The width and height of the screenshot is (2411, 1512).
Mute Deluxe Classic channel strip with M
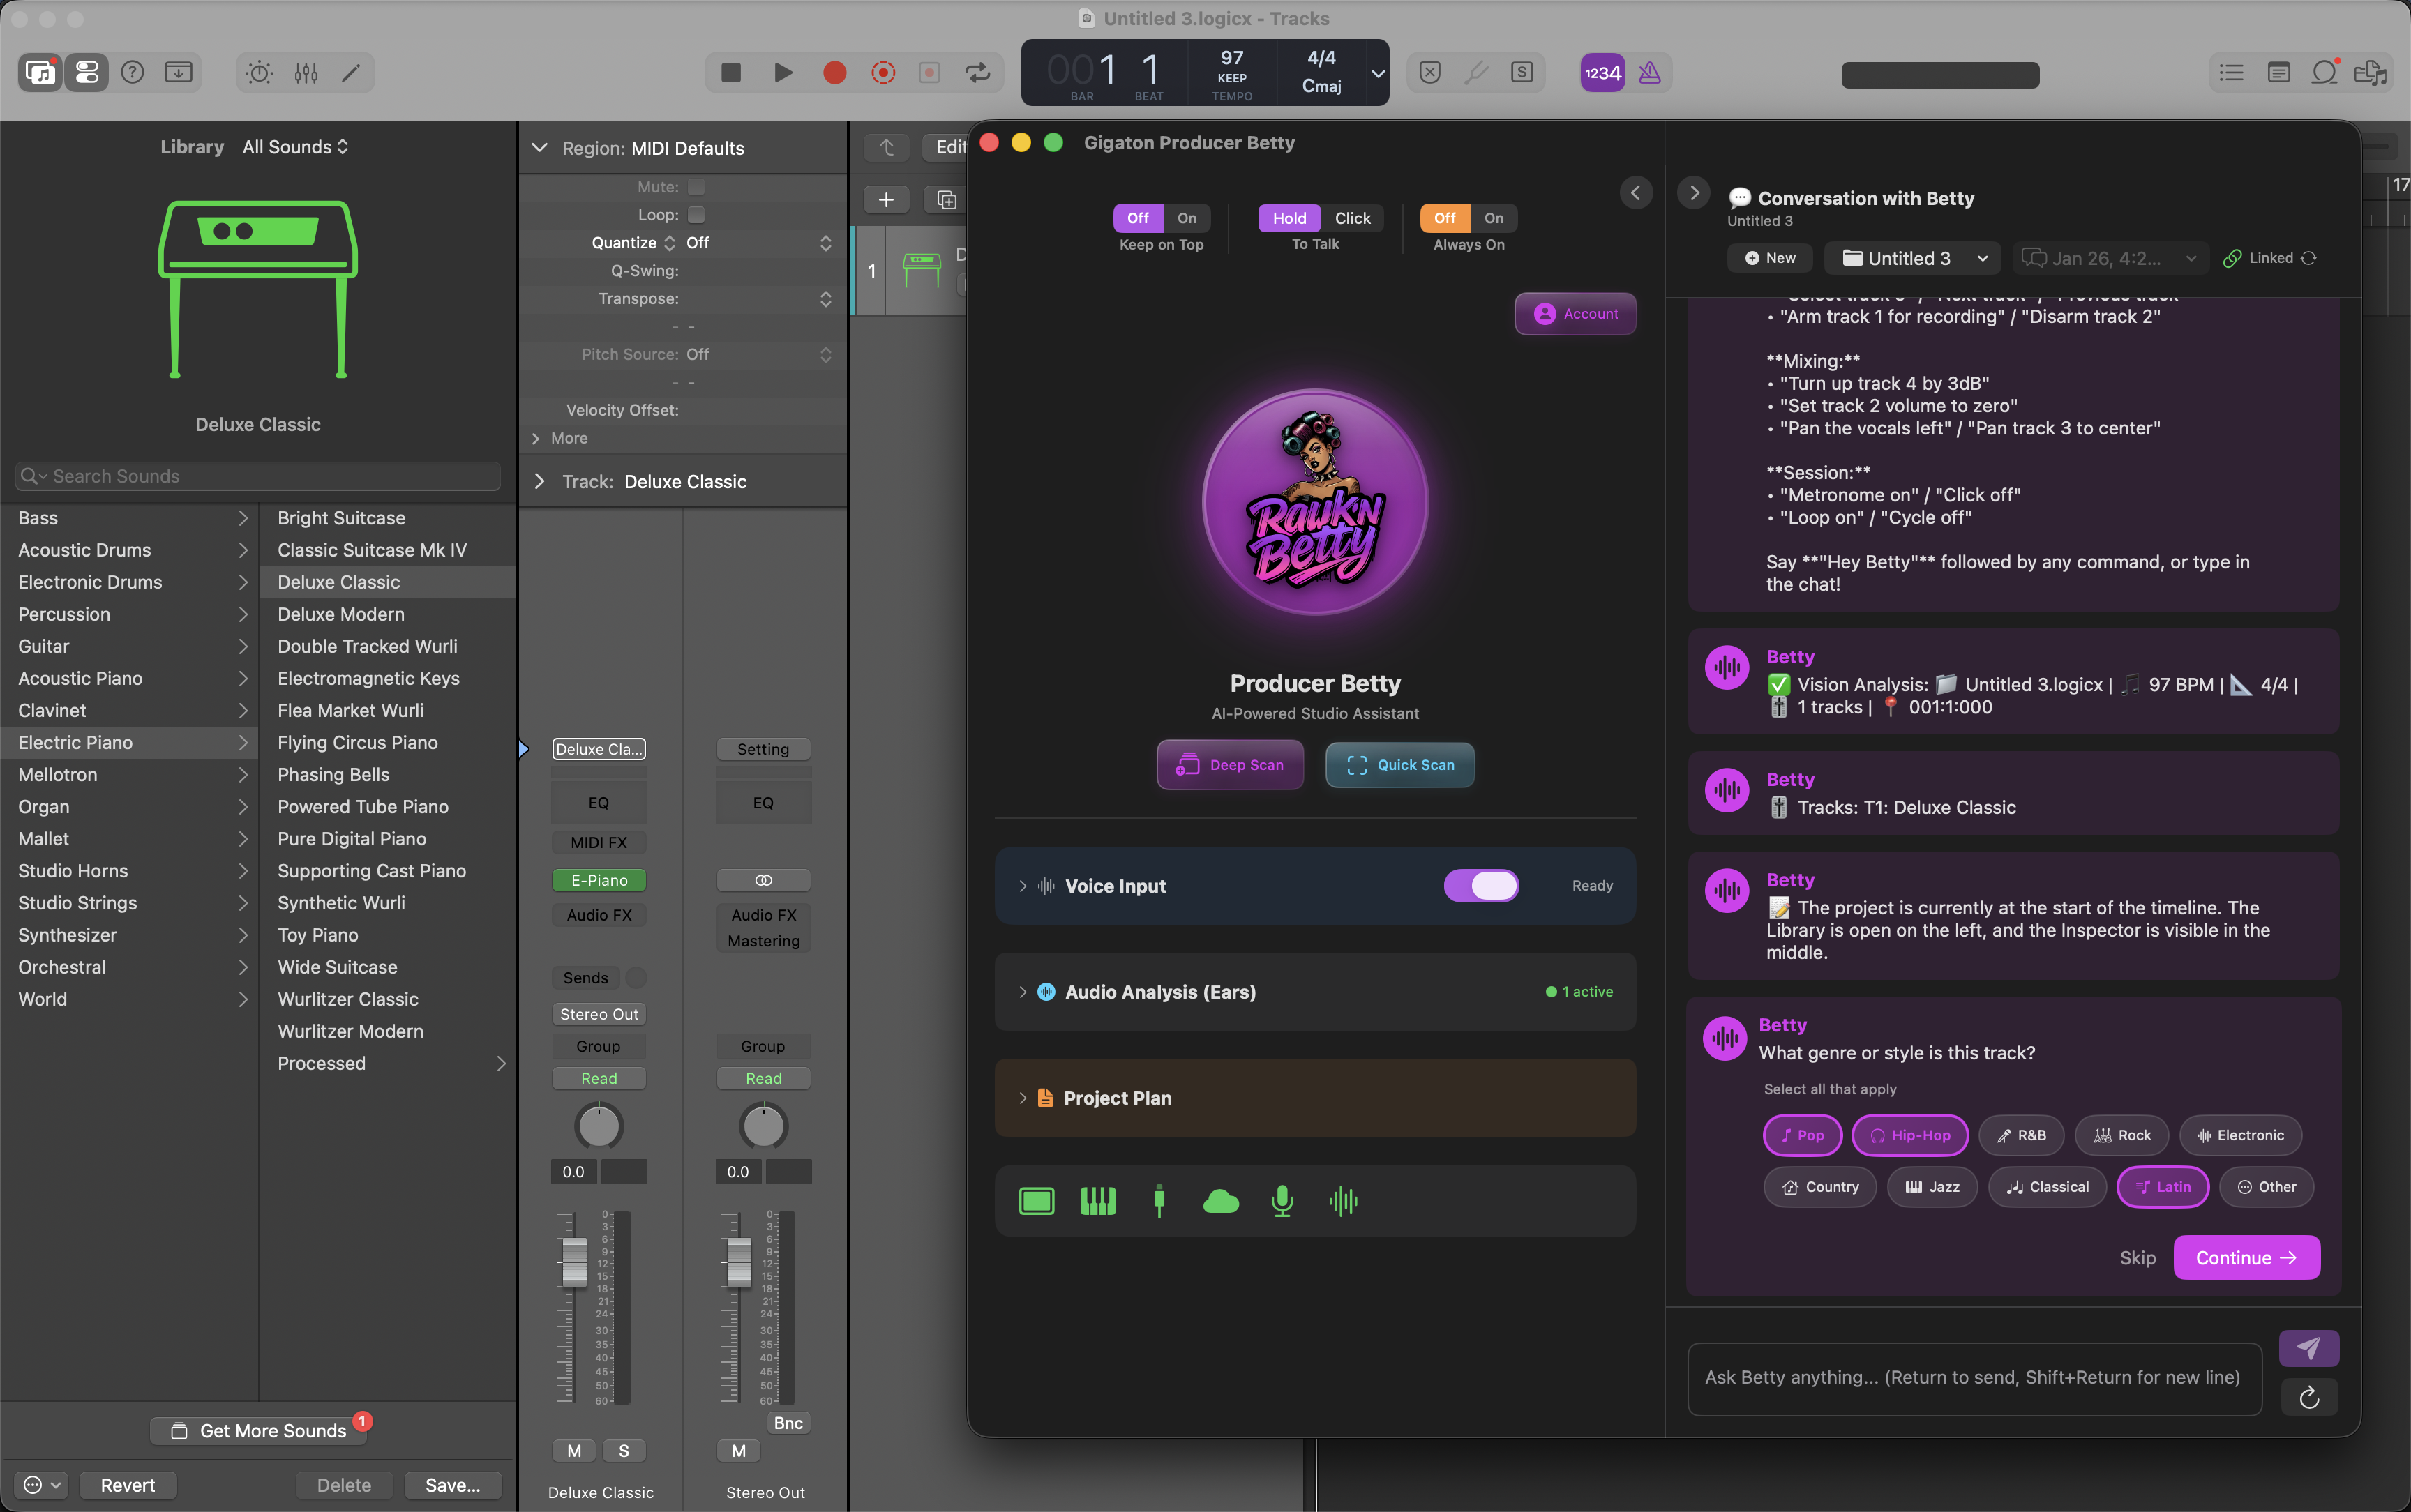click(574, 1450)
